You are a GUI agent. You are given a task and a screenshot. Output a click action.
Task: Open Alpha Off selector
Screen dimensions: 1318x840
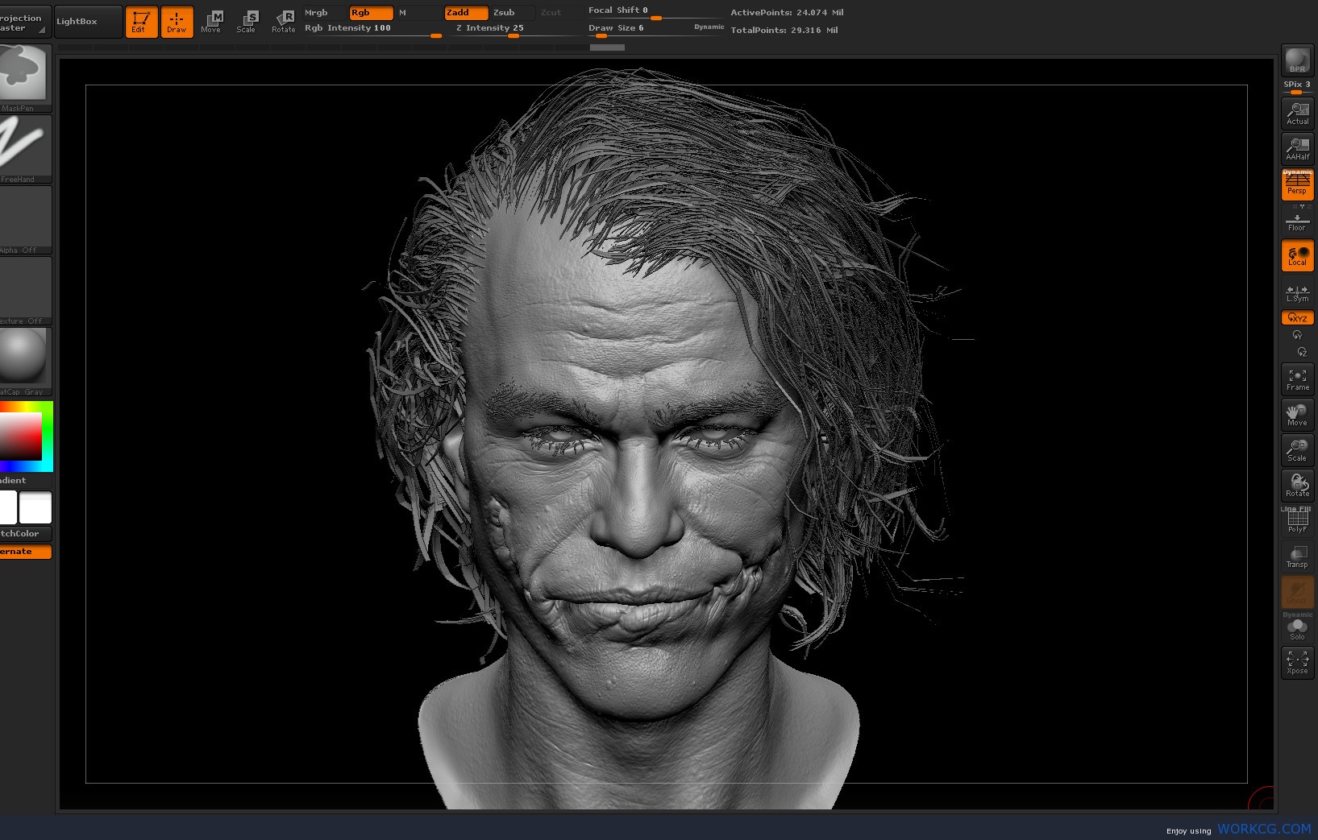click(25, 220)
